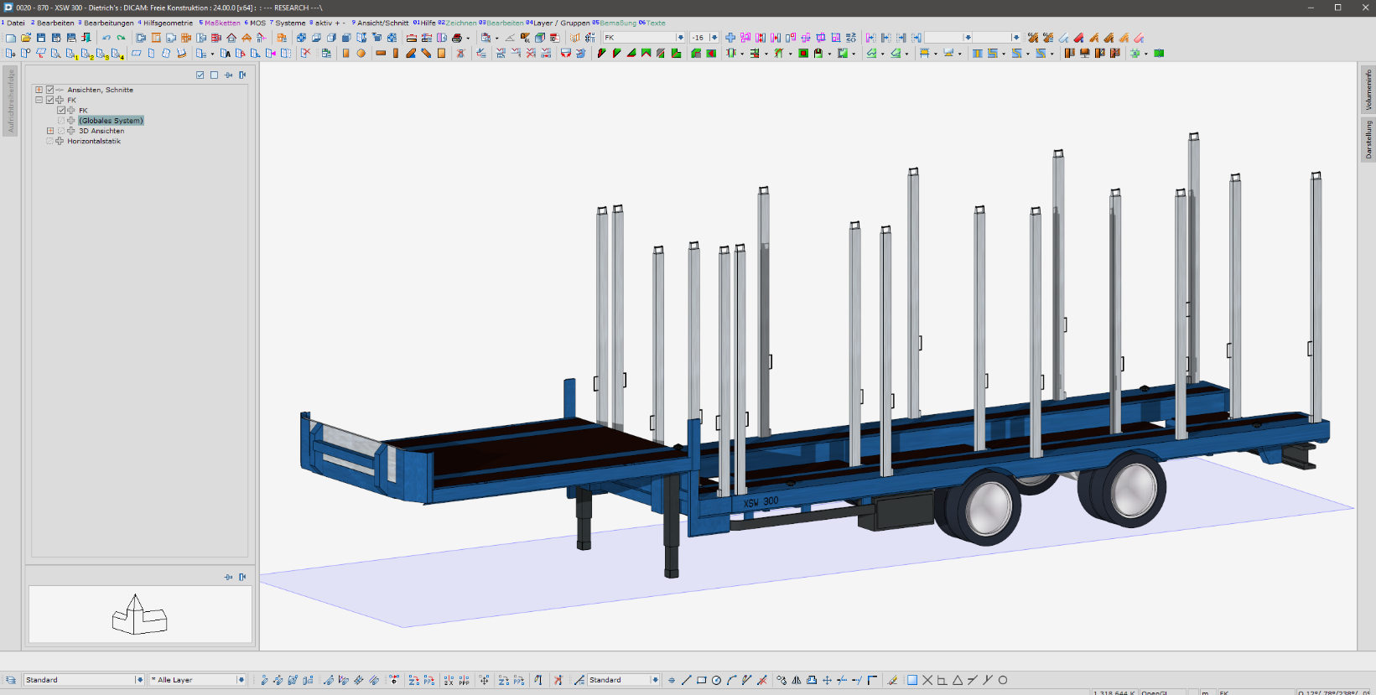This screenshot has height=695, width=1376.
Task: Toggle the checkbox of the top FK node
Action: [49, 100]
